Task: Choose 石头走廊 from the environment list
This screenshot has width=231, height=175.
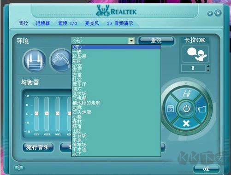Action: tap(116, 112)
